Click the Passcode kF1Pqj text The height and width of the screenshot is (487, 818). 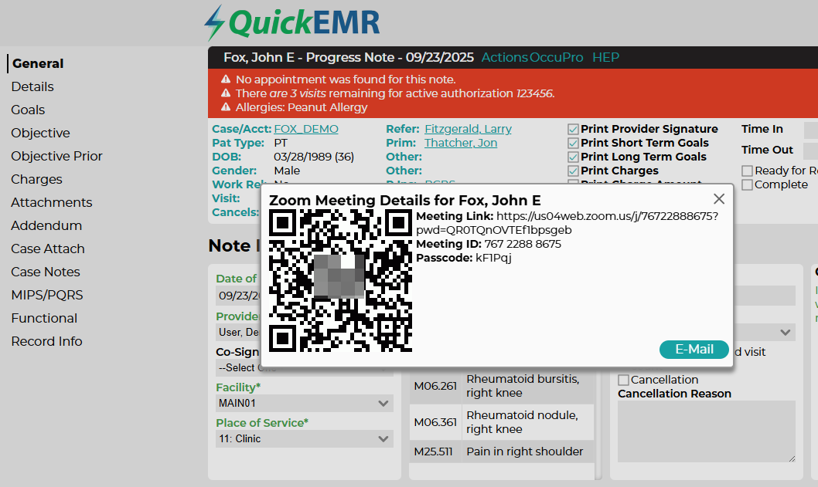click(493, 258)
